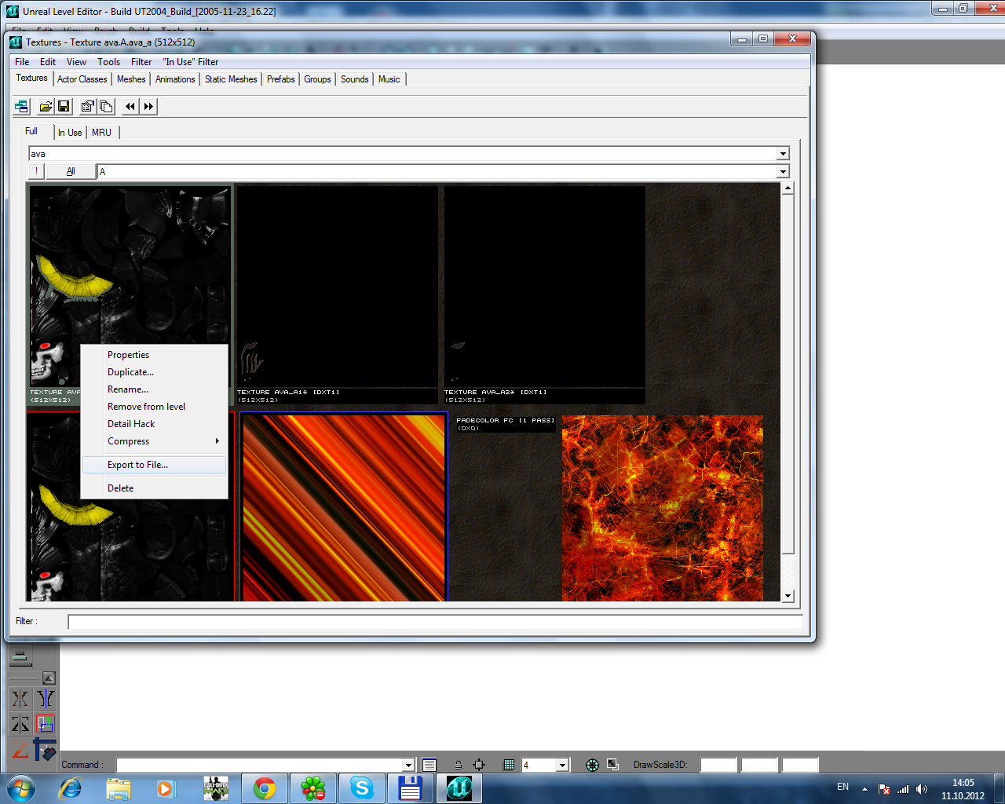Viewport: 1005px width, 804px height.
Task: Toggle rotation grid wheel icon
Action: click(x=593, y=765)
